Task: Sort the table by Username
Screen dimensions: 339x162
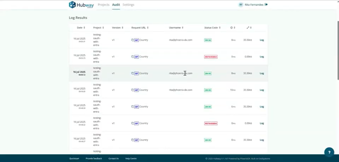Action: [176, 28]
